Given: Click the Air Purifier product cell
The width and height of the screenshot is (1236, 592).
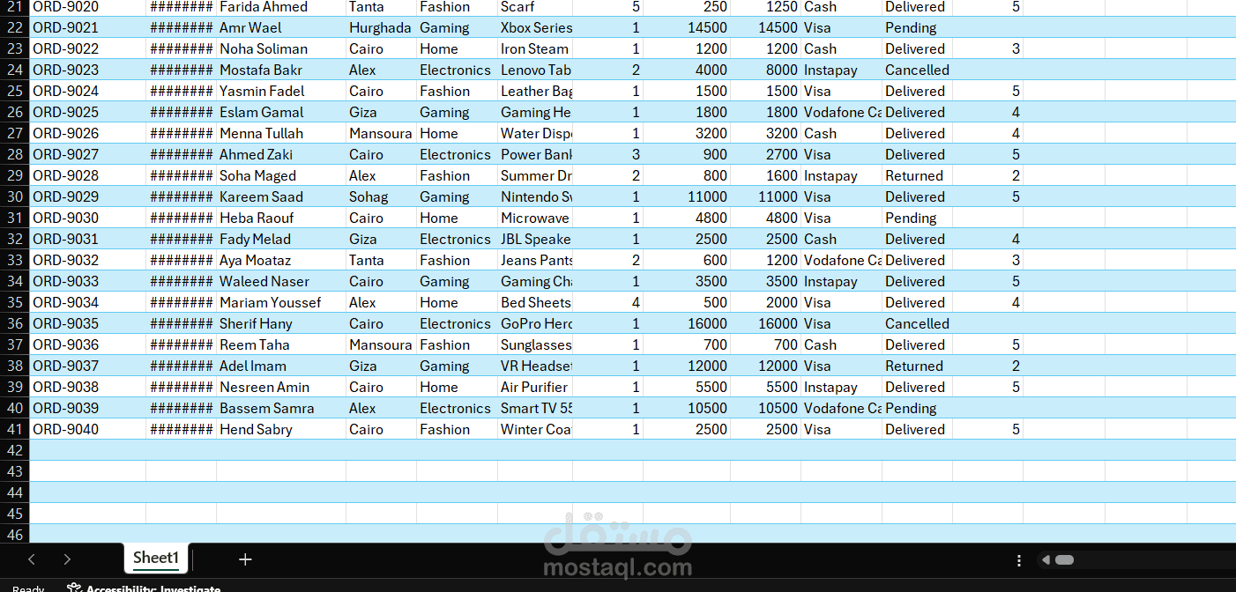Looking at the screenshot, I should pyautogui.click(x=535, y=387).
